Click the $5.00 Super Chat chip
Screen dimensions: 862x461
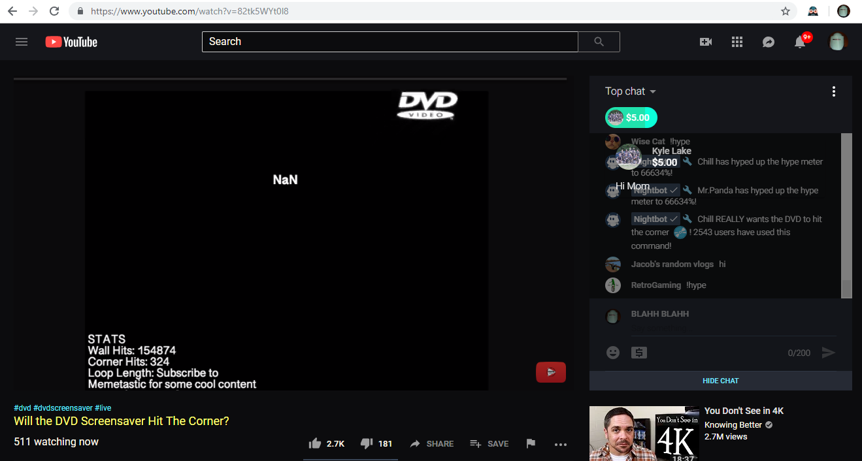point(631,118)
